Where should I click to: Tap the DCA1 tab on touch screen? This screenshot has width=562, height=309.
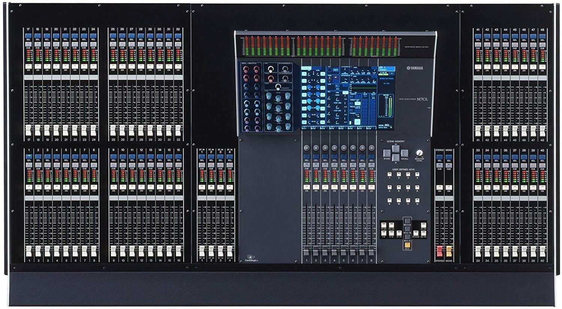[306, 128]
